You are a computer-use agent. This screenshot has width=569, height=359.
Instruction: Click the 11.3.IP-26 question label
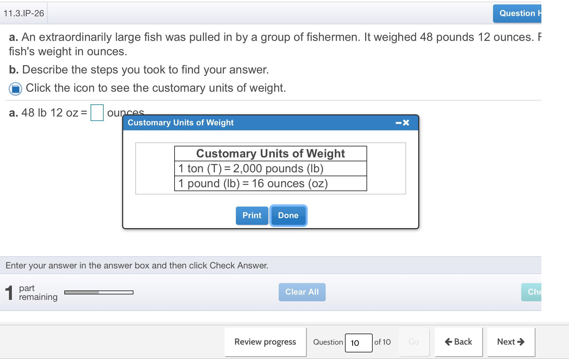tap(24, 13)
